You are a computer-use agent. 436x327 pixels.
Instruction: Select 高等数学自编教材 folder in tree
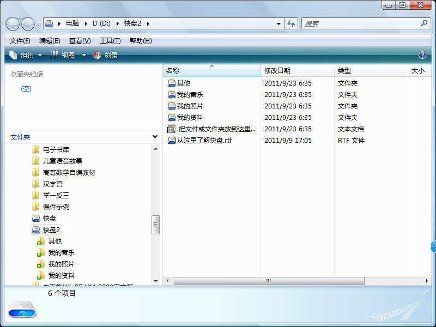[64, 172]
